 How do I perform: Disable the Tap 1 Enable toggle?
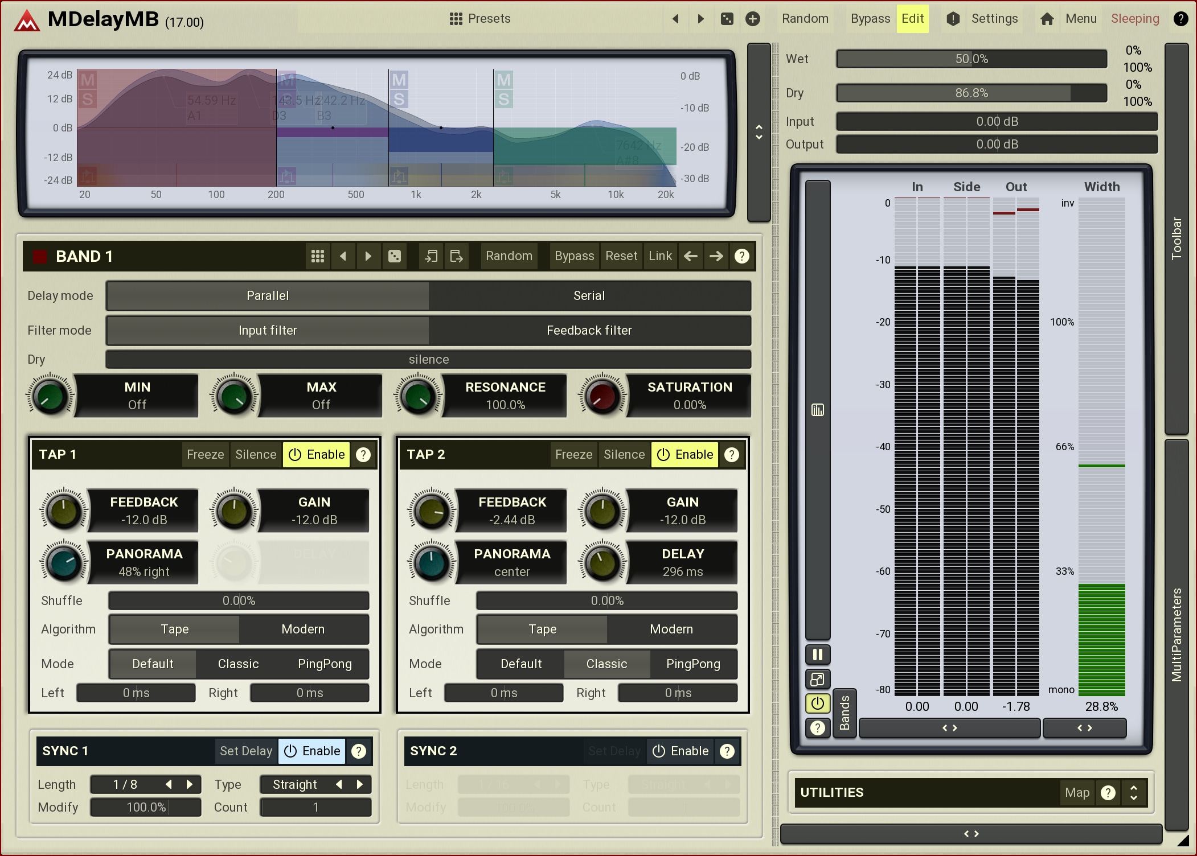pyautogui.click(x=317, y=455)
